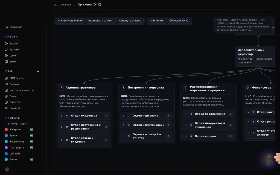Toggle the green database badge next to Алмаз

pyautogui.click(x=31, y=159)
